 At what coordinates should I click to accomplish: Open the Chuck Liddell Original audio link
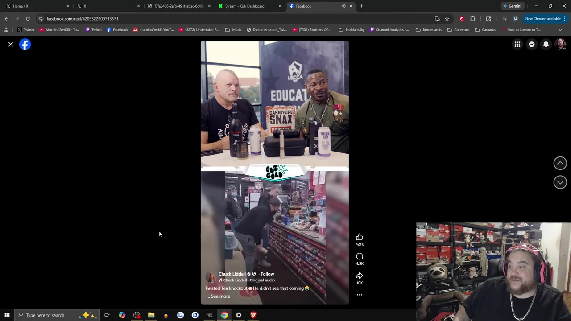click(x=247, y=280)
